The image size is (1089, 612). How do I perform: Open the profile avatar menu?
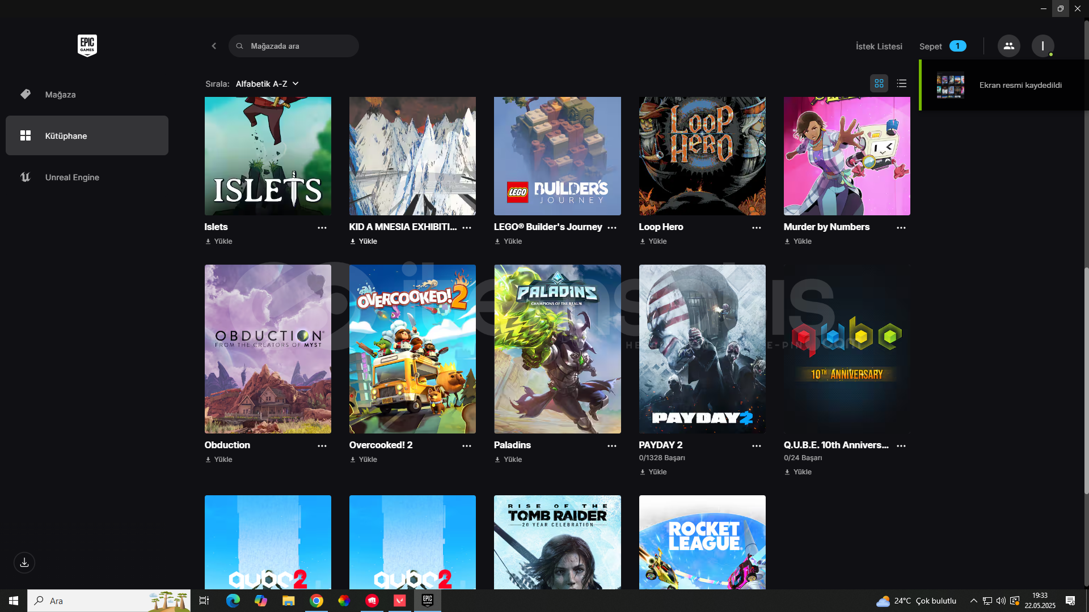point(1042,46)
